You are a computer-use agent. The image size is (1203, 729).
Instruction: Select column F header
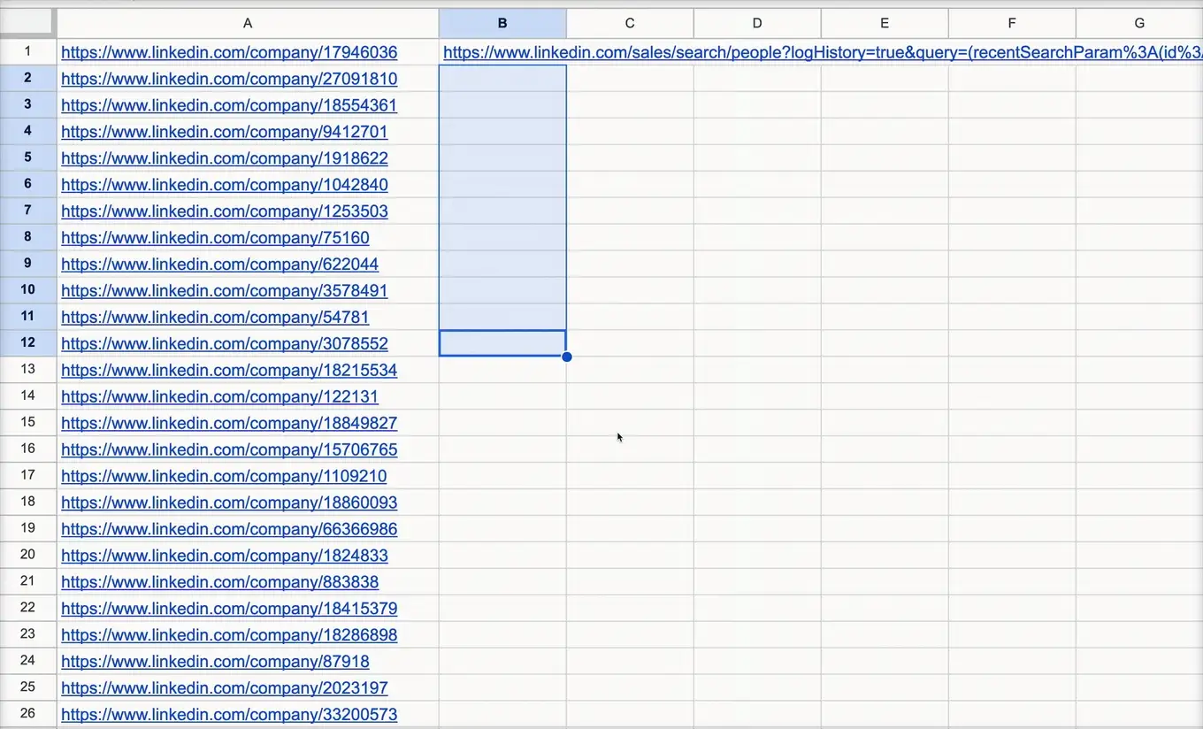tap(1012, 24)
